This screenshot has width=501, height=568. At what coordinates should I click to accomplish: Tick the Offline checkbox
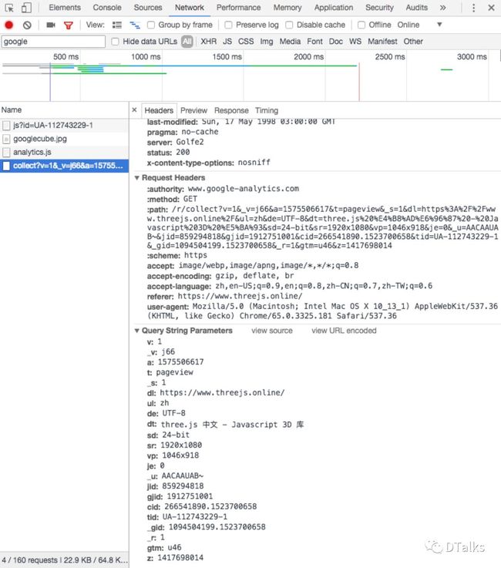[x=361, y=25]
